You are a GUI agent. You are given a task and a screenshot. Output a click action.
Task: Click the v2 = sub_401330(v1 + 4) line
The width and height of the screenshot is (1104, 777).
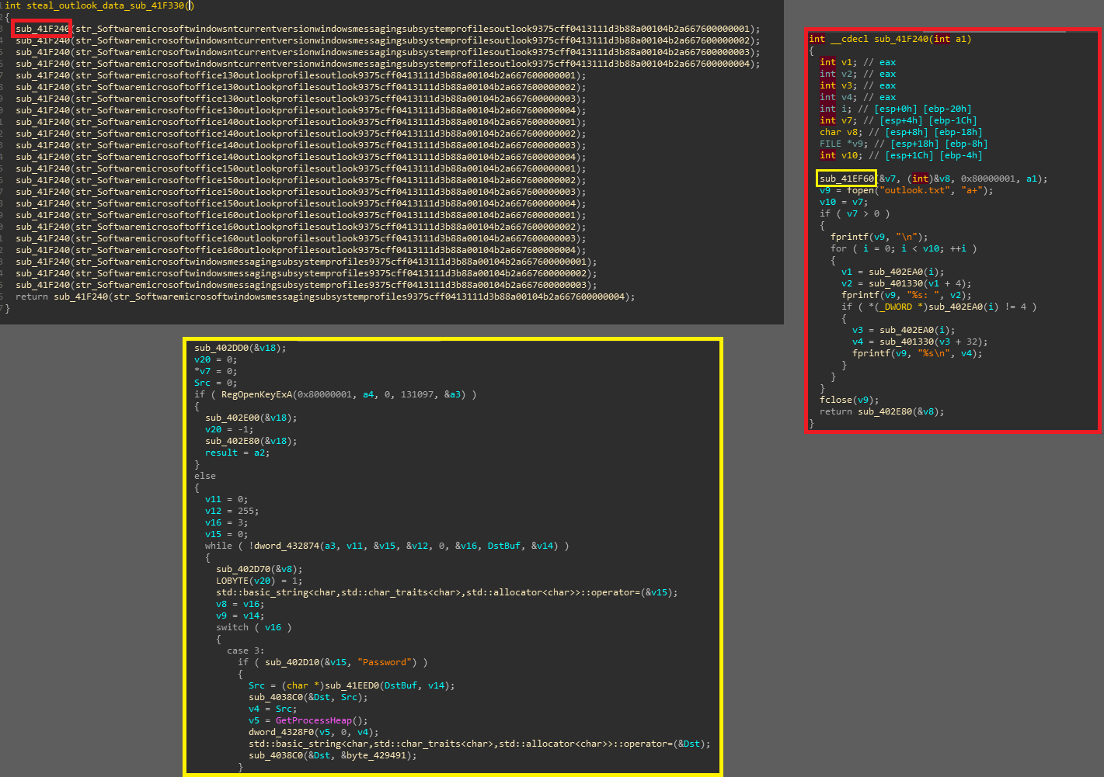coord(906,283)
